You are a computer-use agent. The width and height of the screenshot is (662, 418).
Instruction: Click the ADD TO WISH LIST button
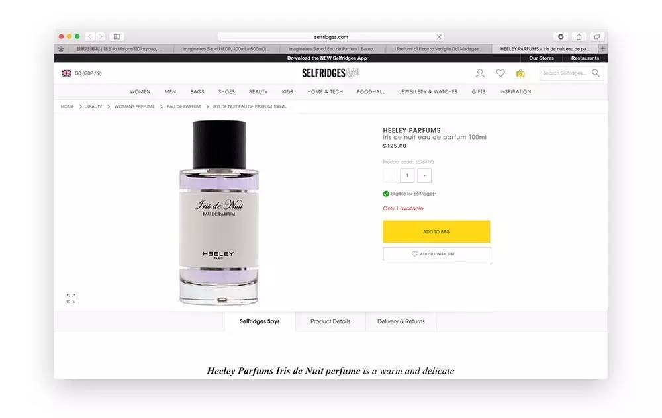[x=436, y=254]
